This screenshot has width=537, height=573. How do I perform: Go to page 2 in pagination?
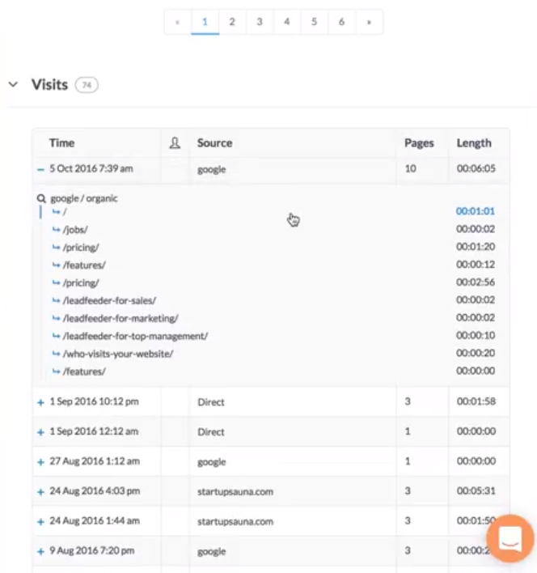tap(232, 22)
